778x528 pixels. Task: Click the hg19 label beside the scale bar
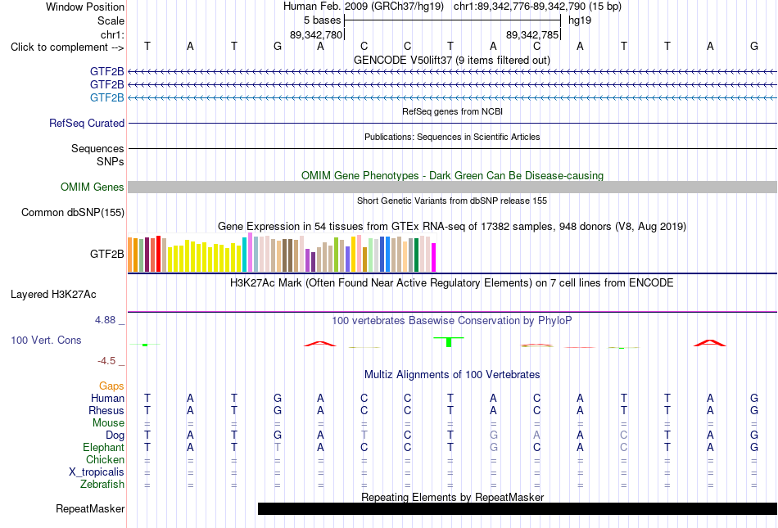580,20
